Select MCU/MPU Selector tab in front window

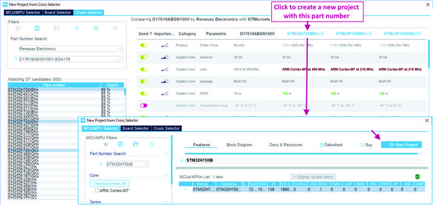point(101,128)
